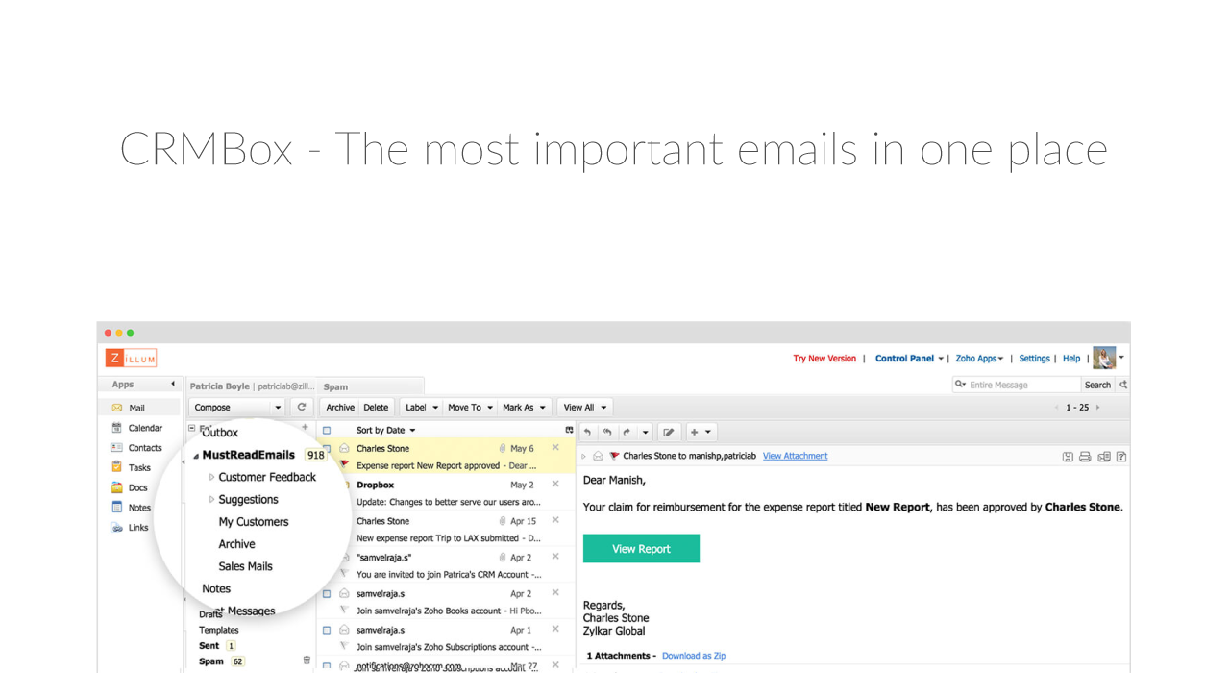
Task: Open the user profile picture menu
Action: 1108,358
